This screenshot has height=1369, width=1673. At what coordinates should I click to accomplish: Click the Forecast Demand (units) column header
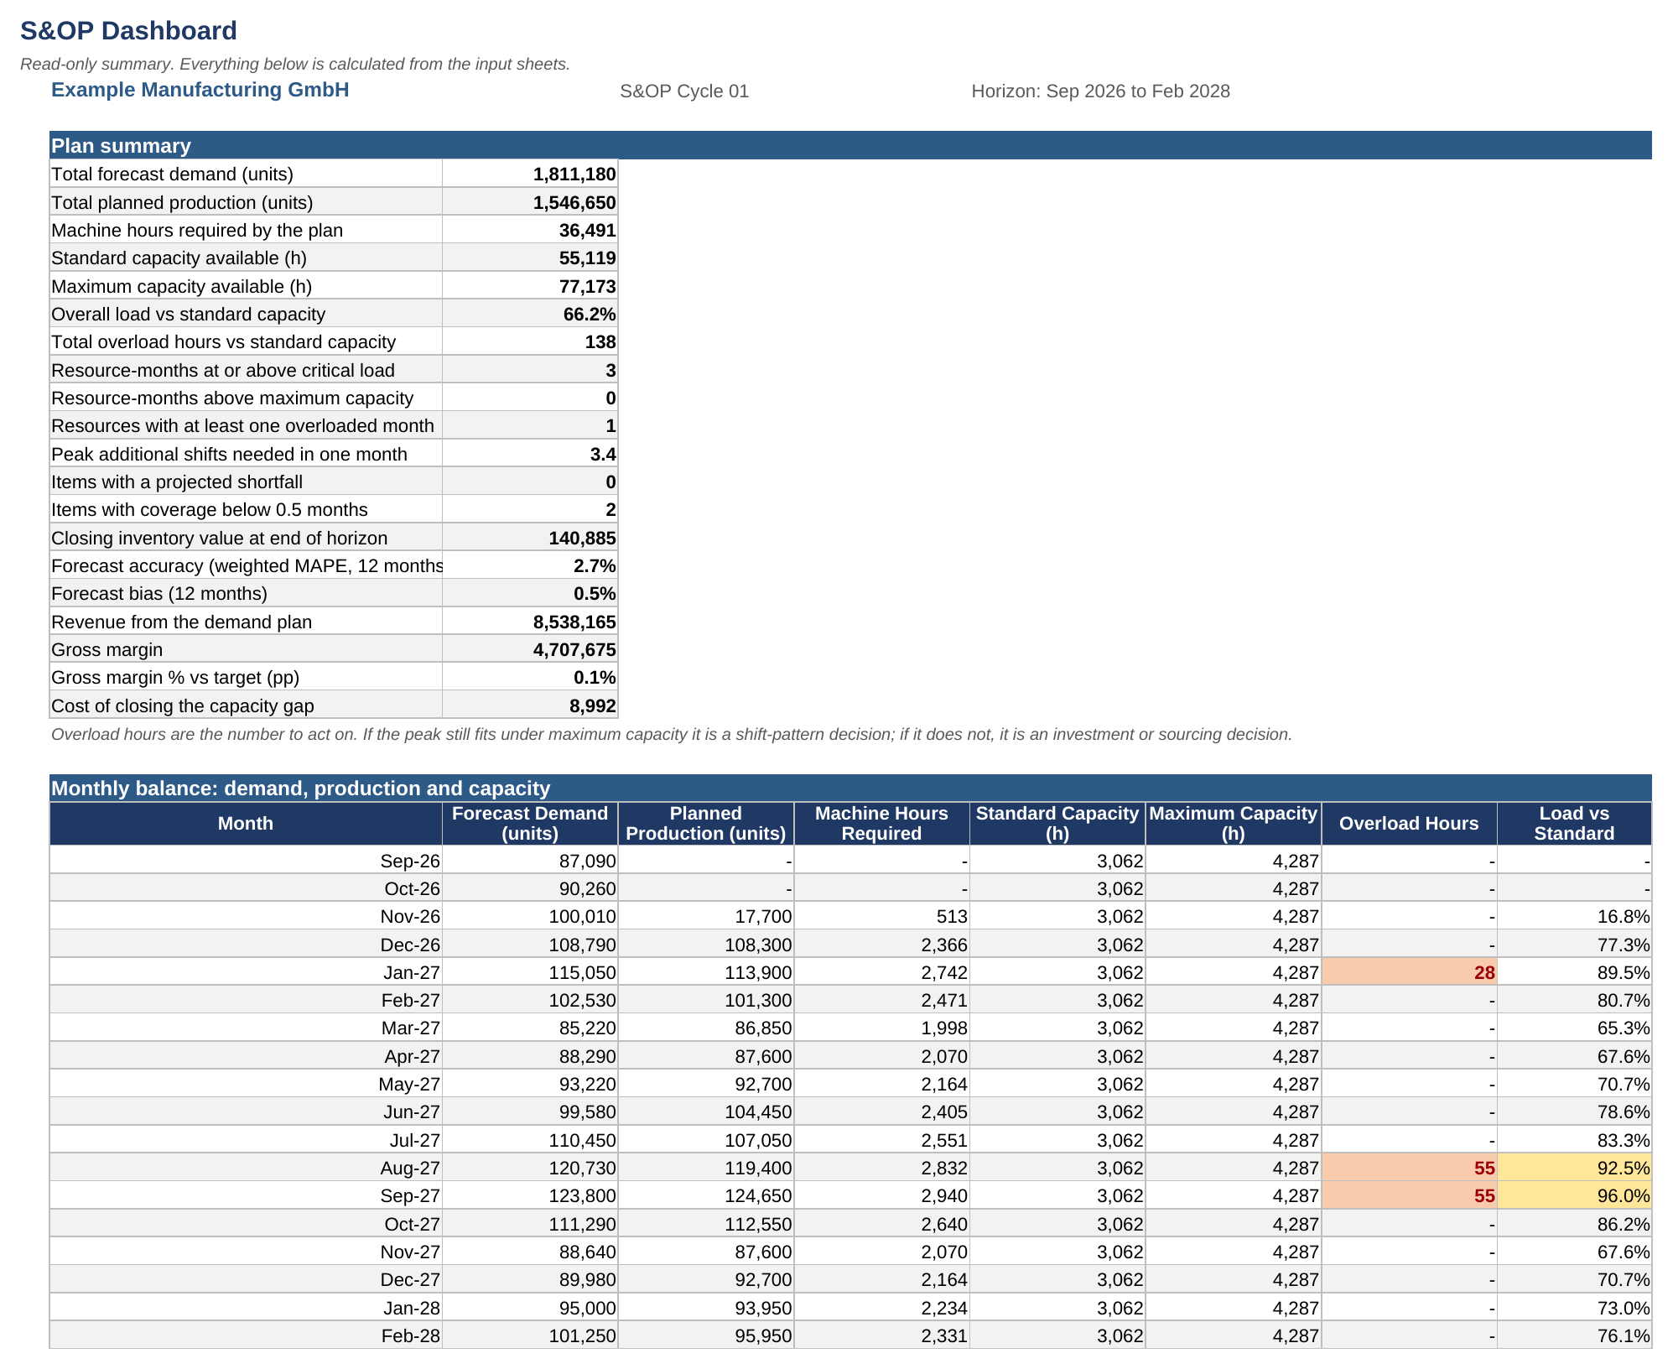pyautogui.click(x=530, y=824)
